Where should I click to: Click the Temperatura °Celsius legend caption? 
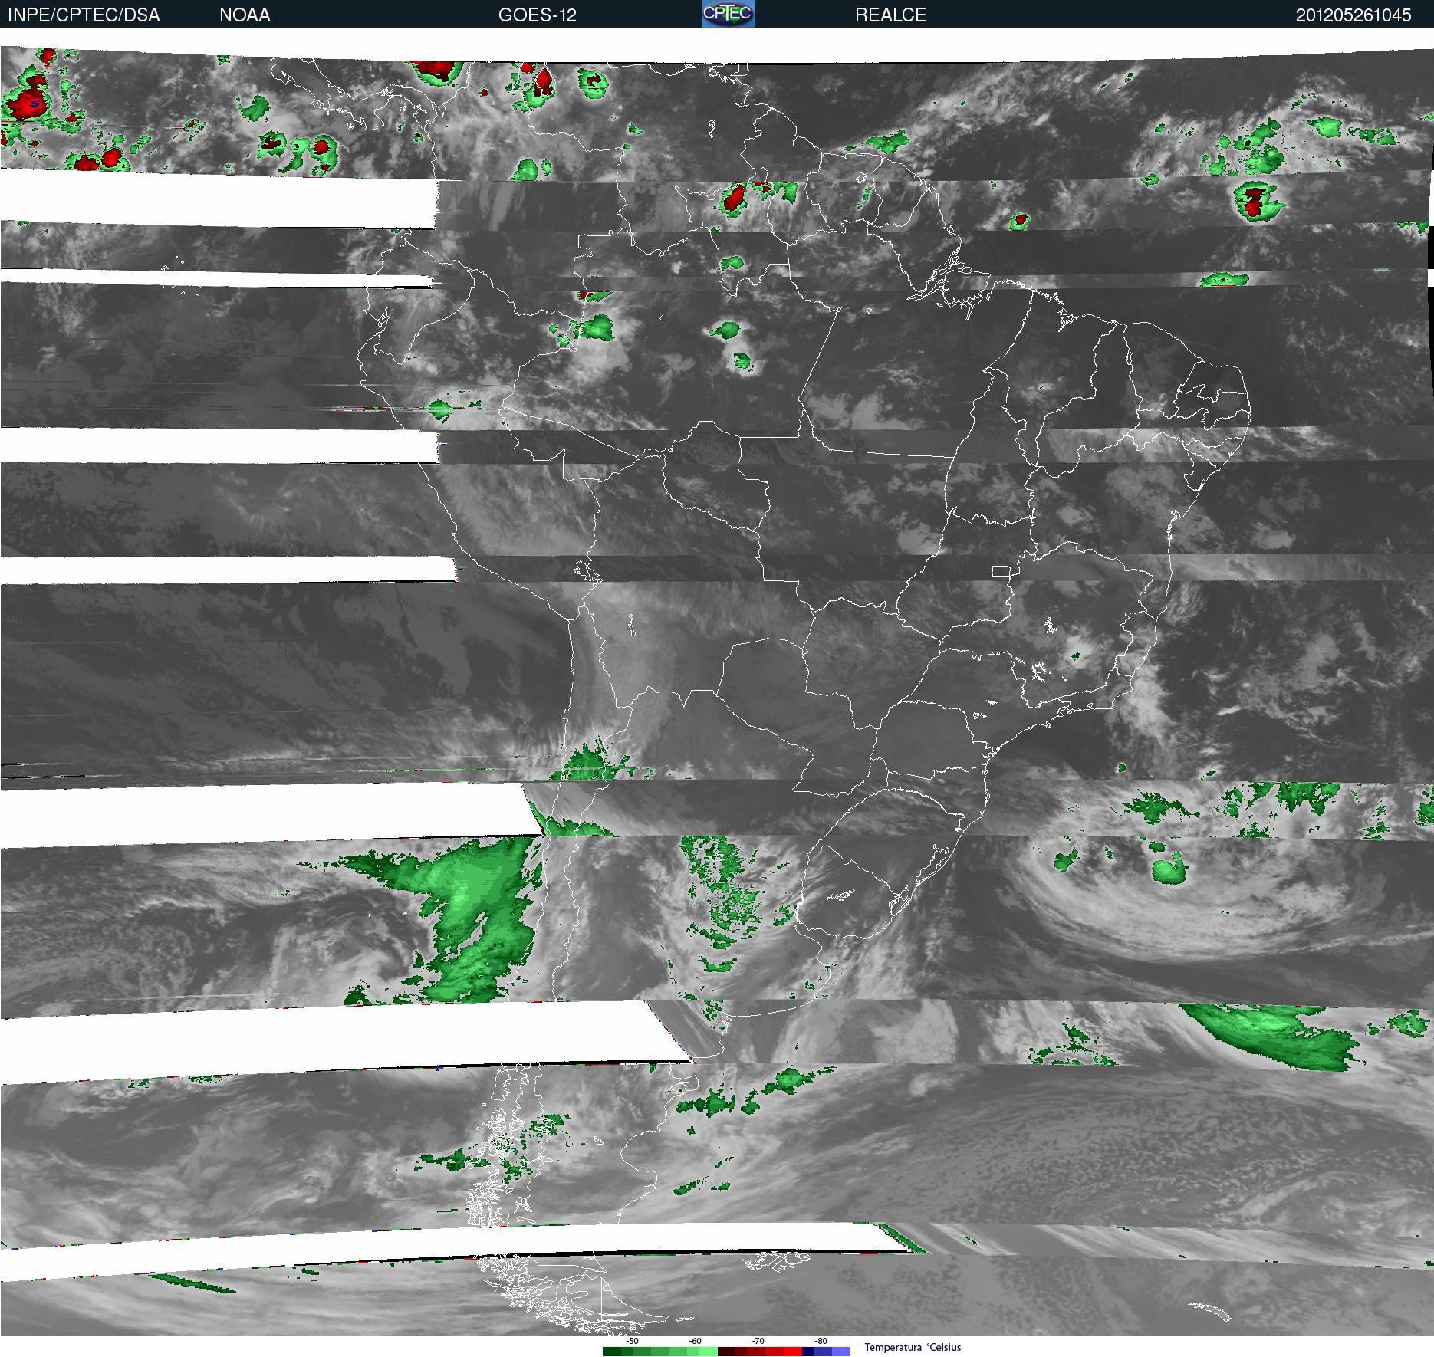913,1347
